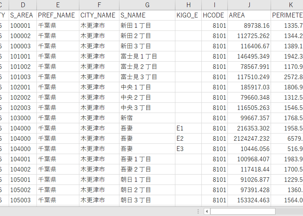Select the AREA cell 99667.357
This screenshot has width=303, height=216.
[249, 118]
